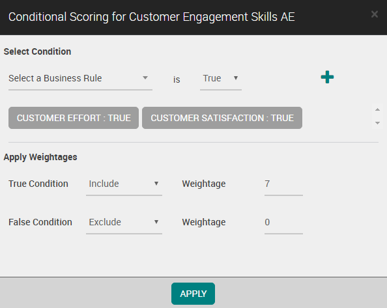The height and width of the screenshot is (308, 387).
Task: Focus the True Condition weightage field
Action: [283, 184]
